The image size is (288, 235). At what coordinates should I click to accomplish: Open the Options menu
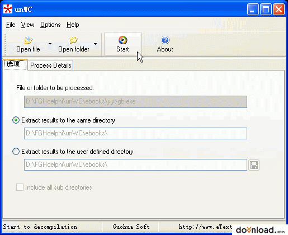(x=50, y=25)
